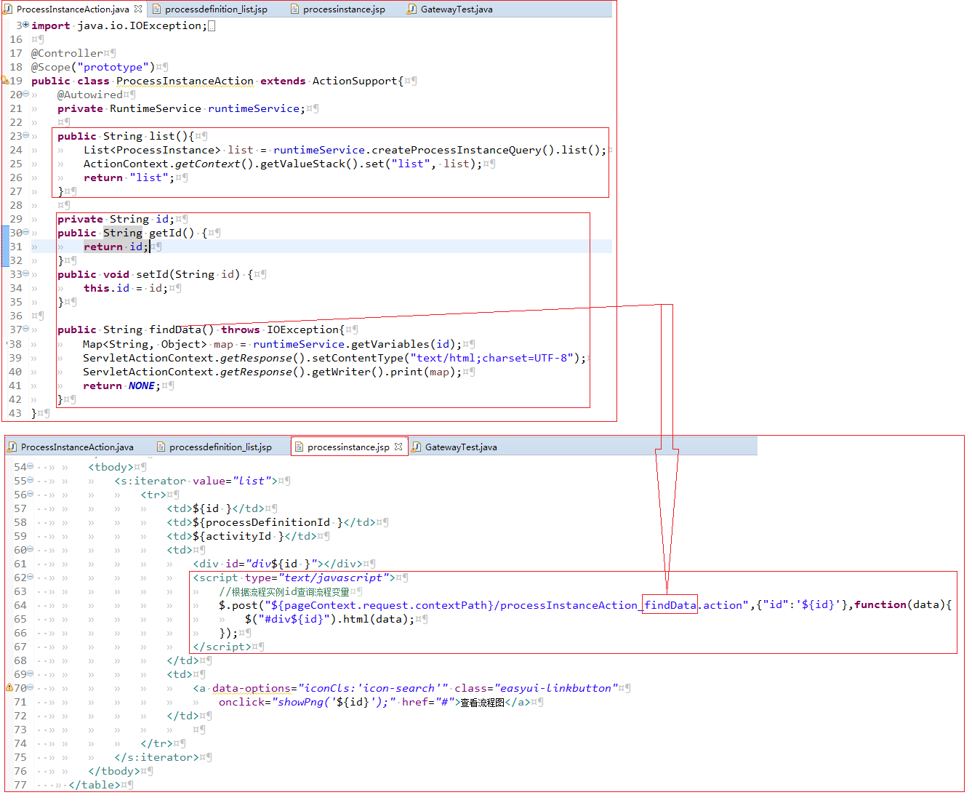Click 'return NONE;' on line 41

(x=121, y=385)
